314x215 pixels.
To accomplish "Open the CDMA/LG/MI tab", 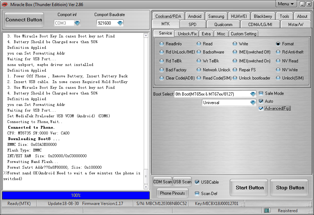I will 260,24.
